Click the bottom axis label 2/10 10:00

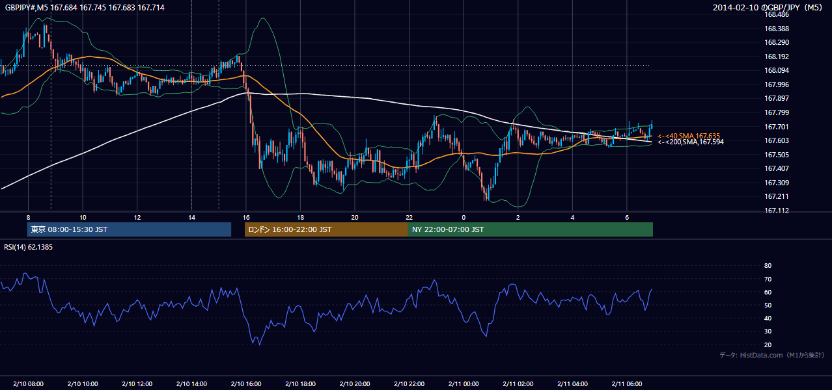pyautogui.click(x=83, y=384)
